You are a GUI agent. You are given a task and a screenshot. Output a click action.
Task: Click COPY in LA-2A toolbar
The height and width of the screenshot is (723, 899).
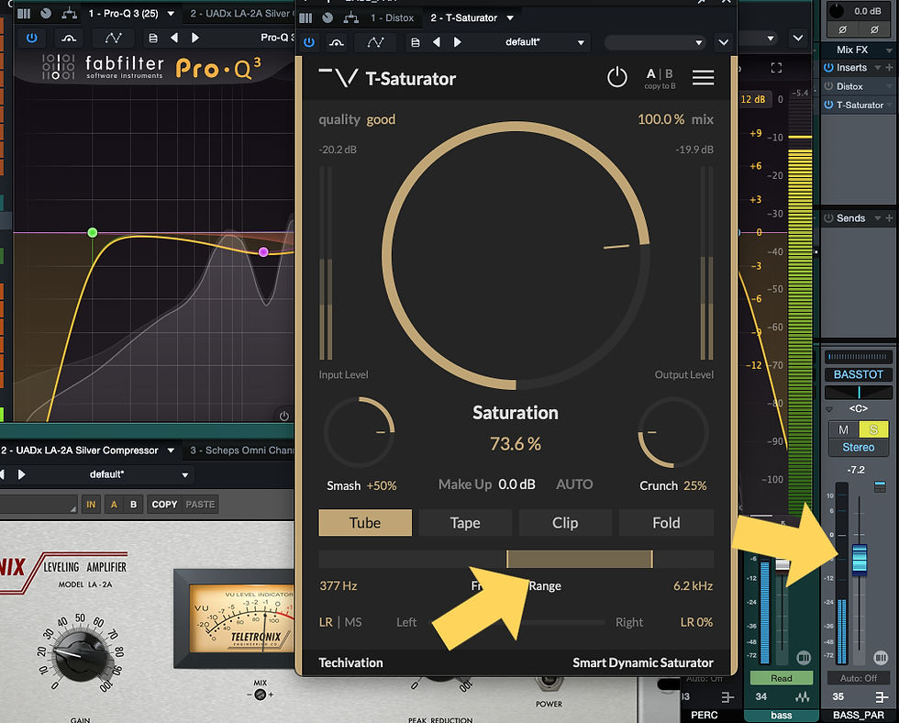coord(164,505)
